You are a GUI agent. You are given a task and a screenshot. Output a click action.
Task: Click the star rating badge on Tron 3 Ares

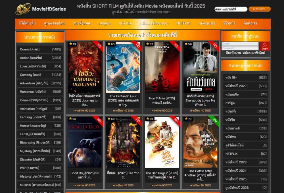[x=150, y=44]
